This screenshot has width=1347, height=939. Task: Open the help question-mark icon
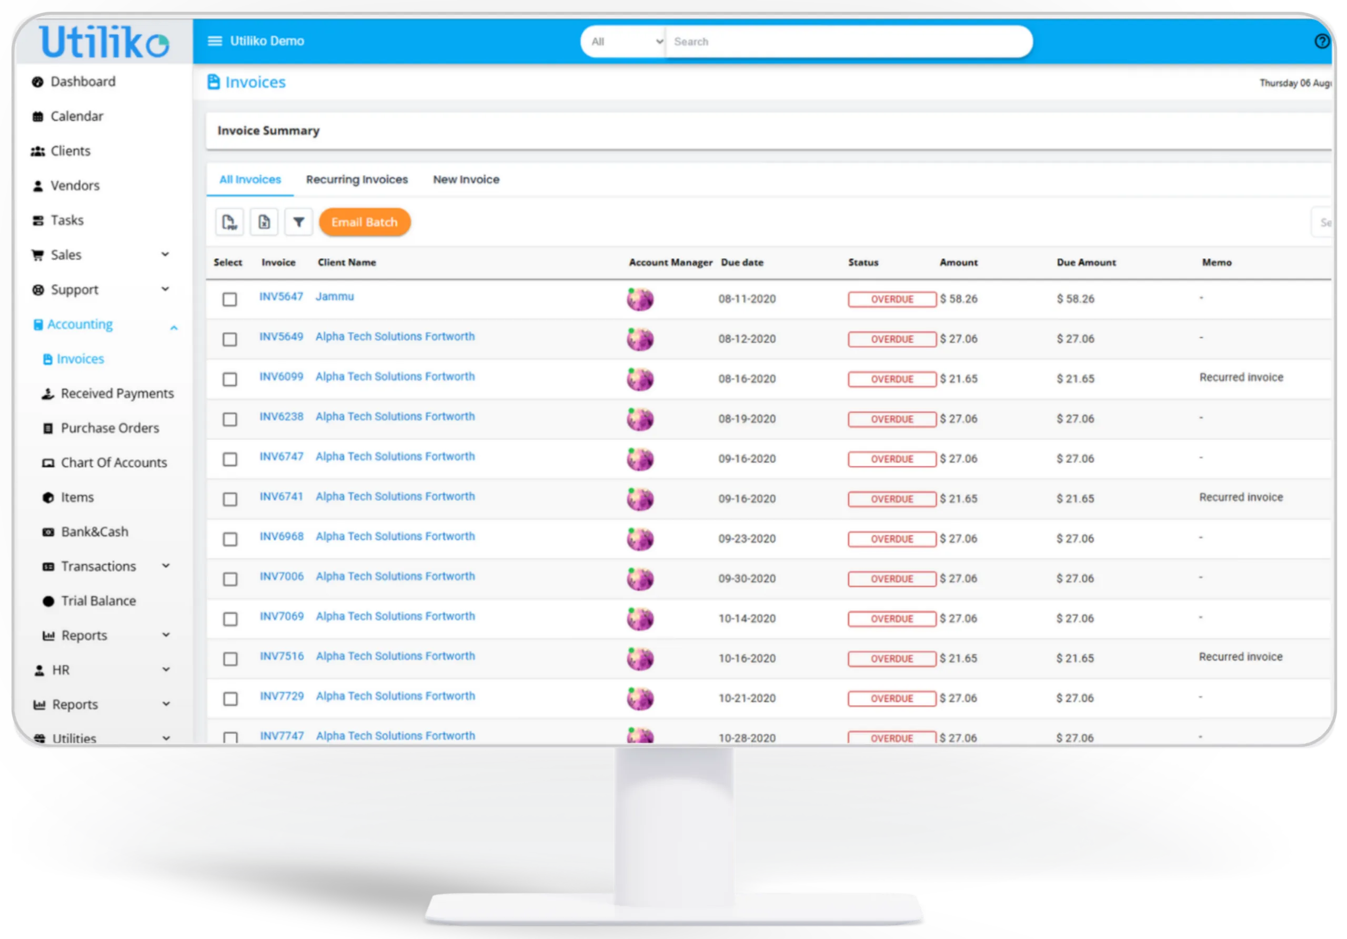pos(1322,41)
